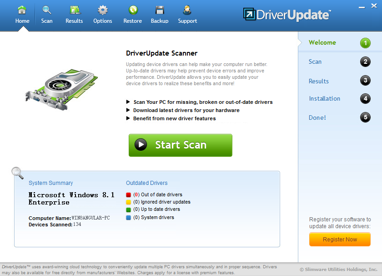This screenshot has width=382, height=276.
Task: Start the driver scan with Start Scan text
Action: (x=181, y=145)
